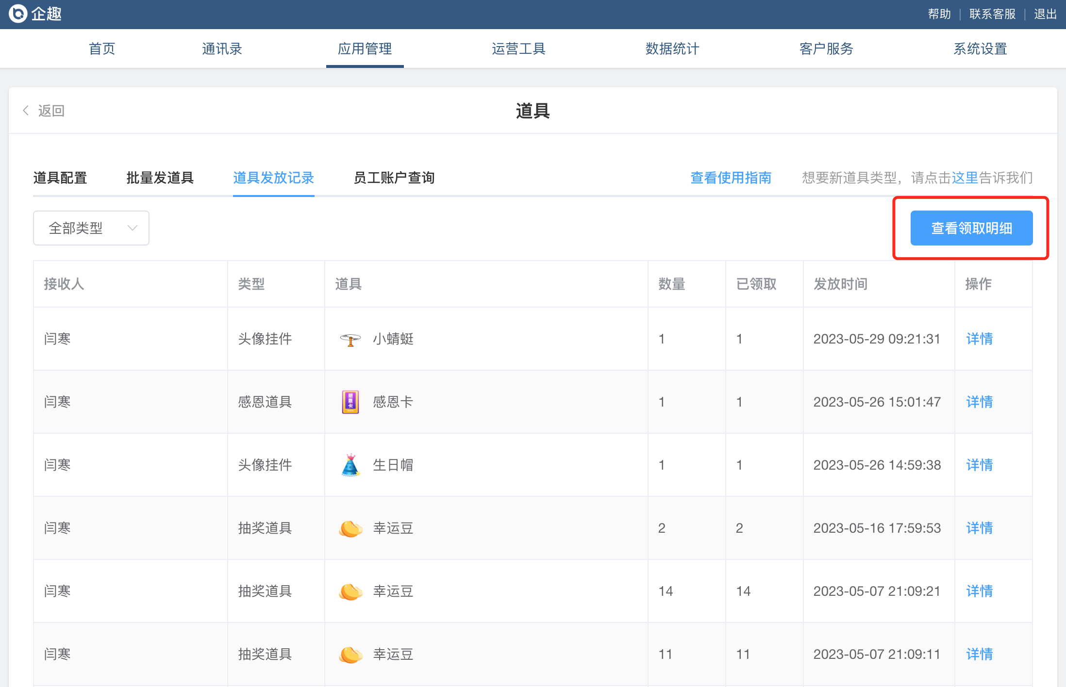Switch to the 道具配置 tab

click(x=60, y=178)
